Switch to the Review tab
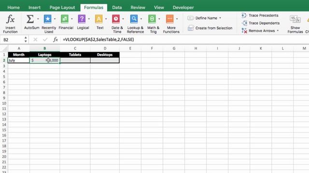The width and height of the screenshot is (309, 173). pyautogui.click(x=138, y=8)
